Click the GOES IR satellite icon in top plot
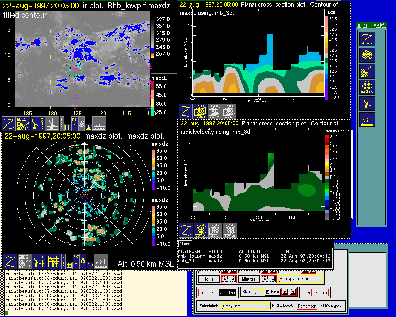Image resolution: width=396 pixels, height=317 pixels. point(23,124)
